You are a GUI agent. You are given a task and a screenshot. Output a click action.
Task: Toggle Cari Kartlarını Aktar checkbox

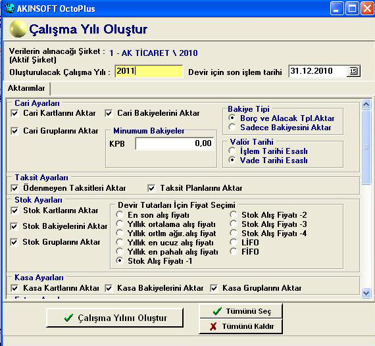[15, 113]
